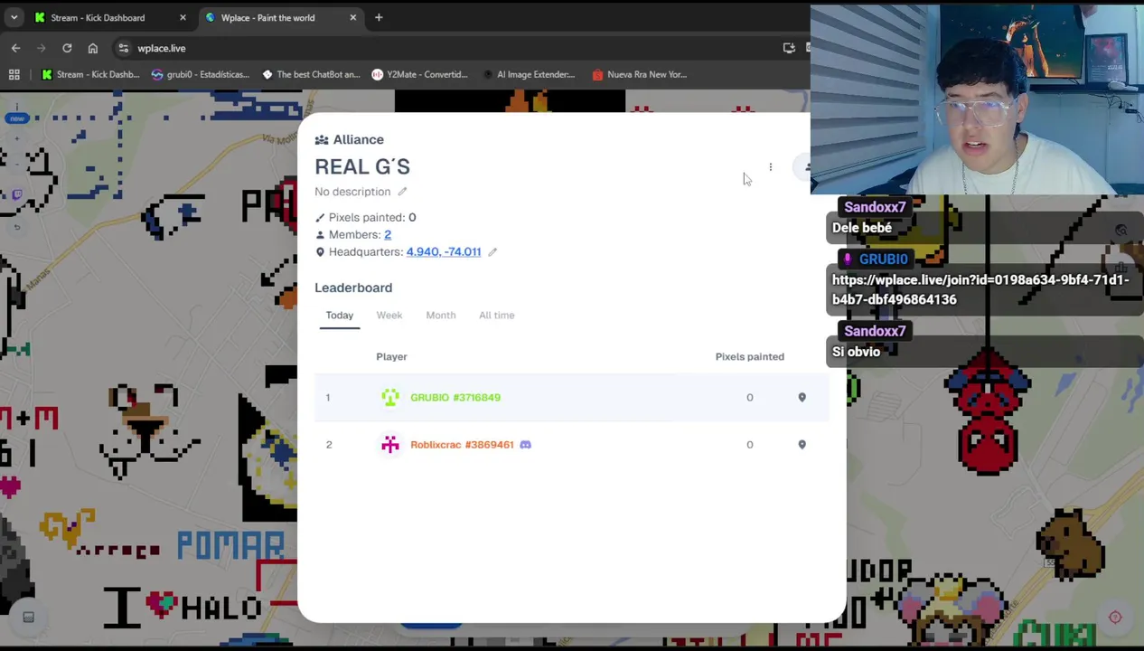This screenshot has height=651, width=1144.
Task: Open the Nueva Rra New Yor... bookmark
Action: point(639,74)
